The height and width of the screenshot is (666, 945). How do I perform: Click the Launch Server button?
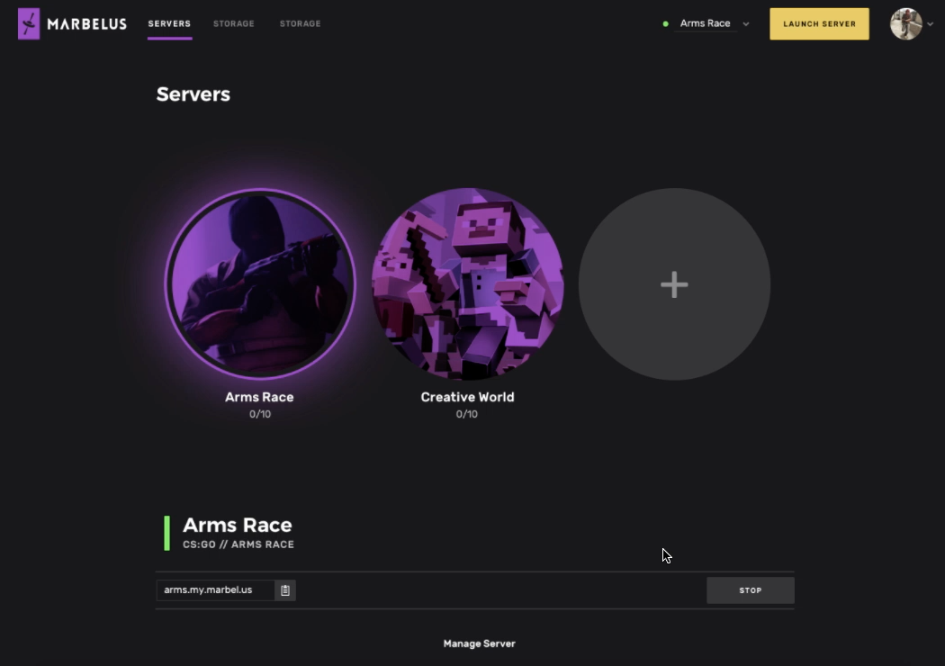pyautogui.click(x=819, y=24)
